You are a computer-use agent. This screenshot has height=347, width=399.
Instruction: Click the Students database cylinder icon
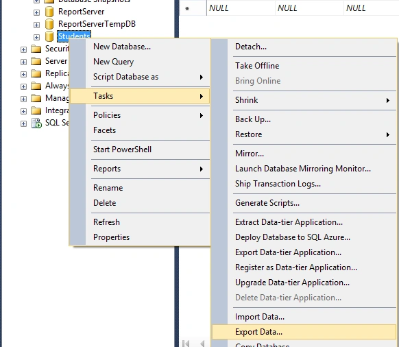tap(49, 36)
